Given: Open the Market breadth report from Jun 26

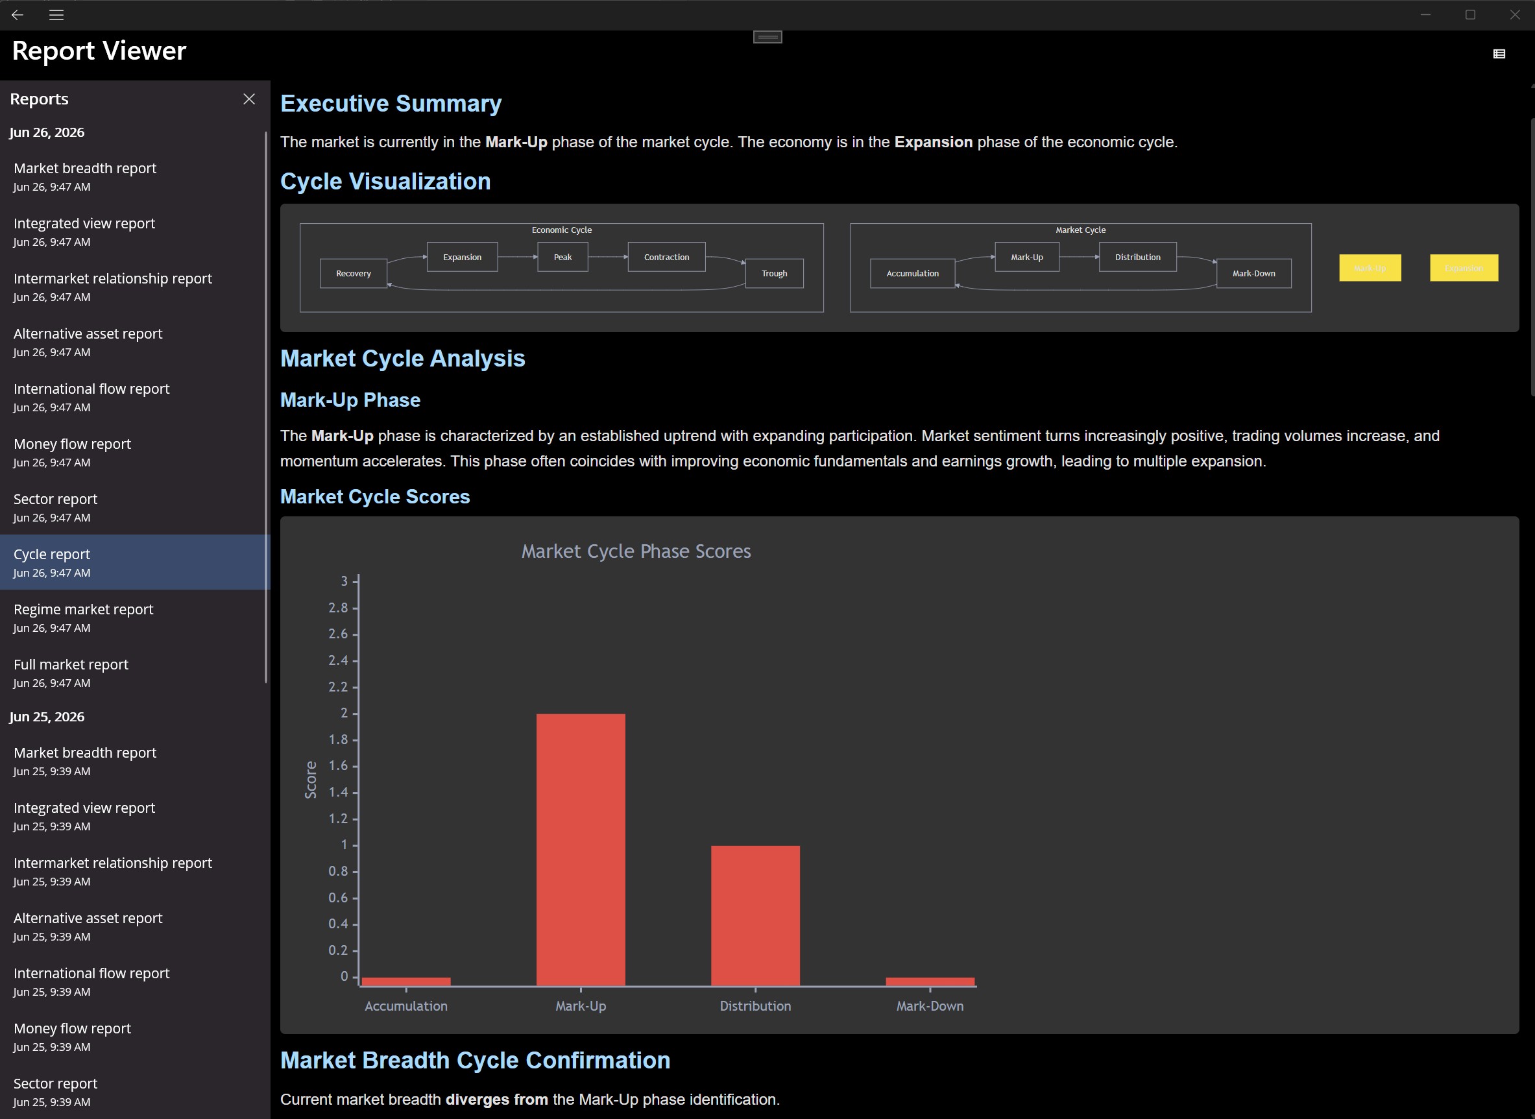Looking at the screenshot, I should click(x=136, y=176).
